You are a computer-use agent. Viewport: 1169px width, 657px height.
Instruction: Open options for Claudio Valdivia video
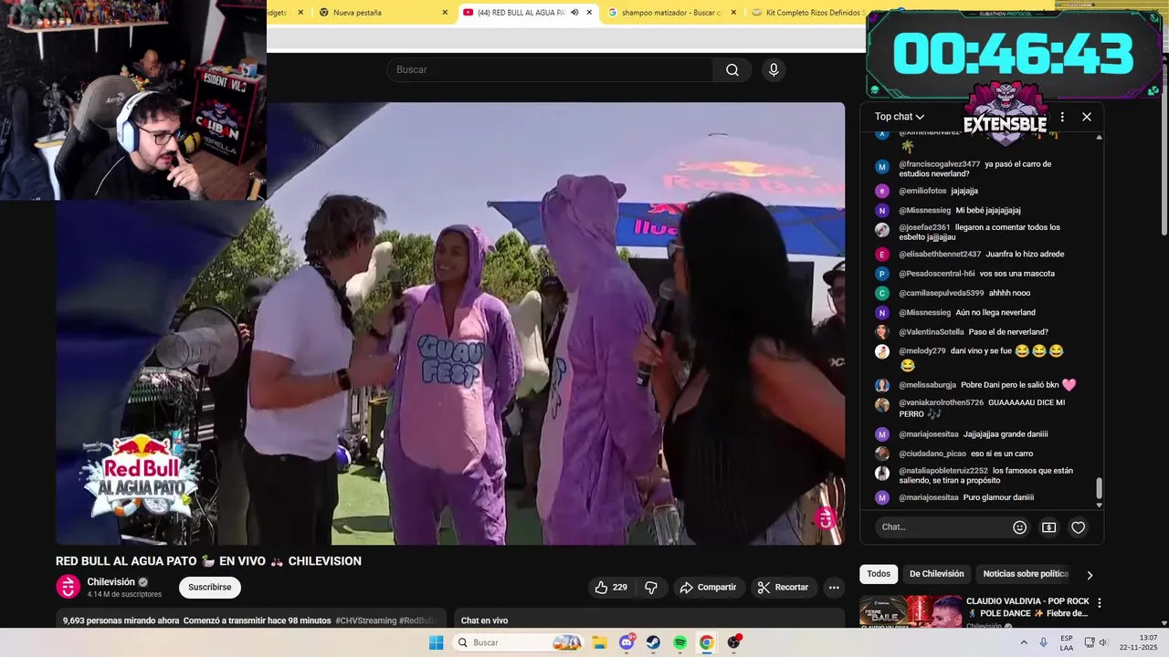coord(1100,603)
